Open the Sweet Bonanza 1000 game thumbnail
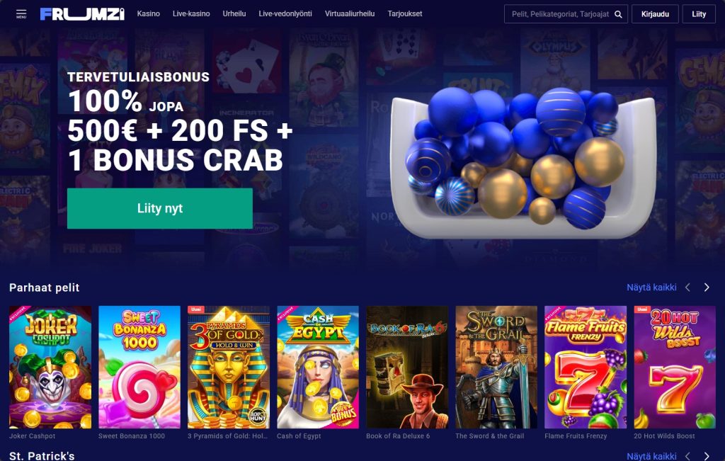 click(139, 367)
